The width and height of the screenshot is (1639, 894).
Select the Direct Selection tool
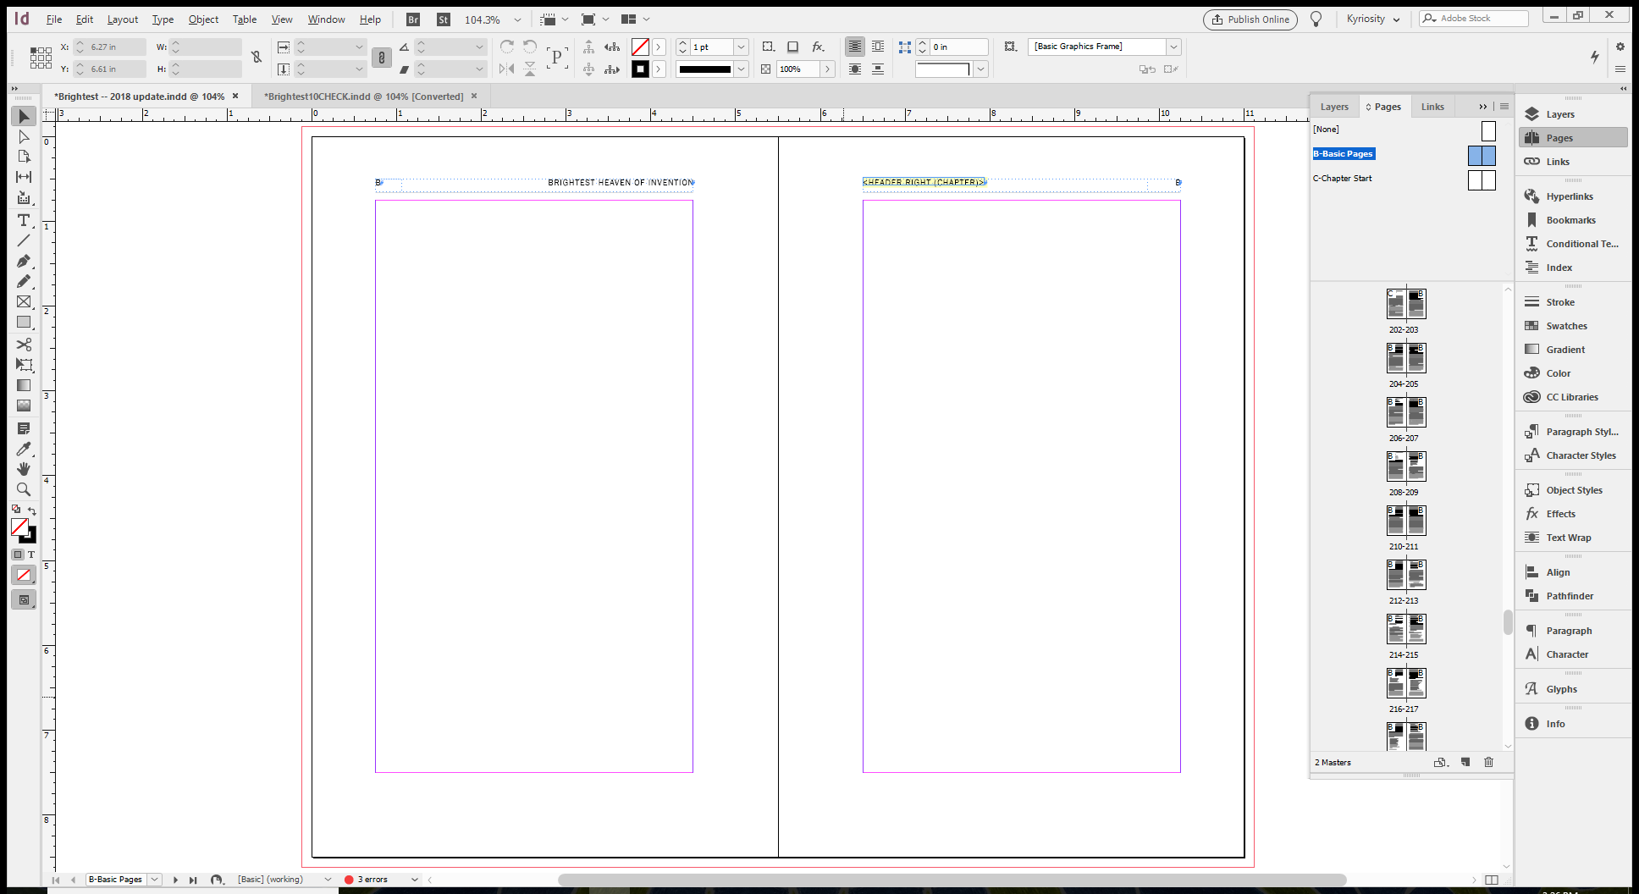tap(24, 136)
